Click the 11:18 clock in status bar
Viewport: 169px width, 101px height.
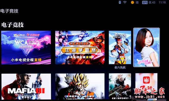coord(162,2)
